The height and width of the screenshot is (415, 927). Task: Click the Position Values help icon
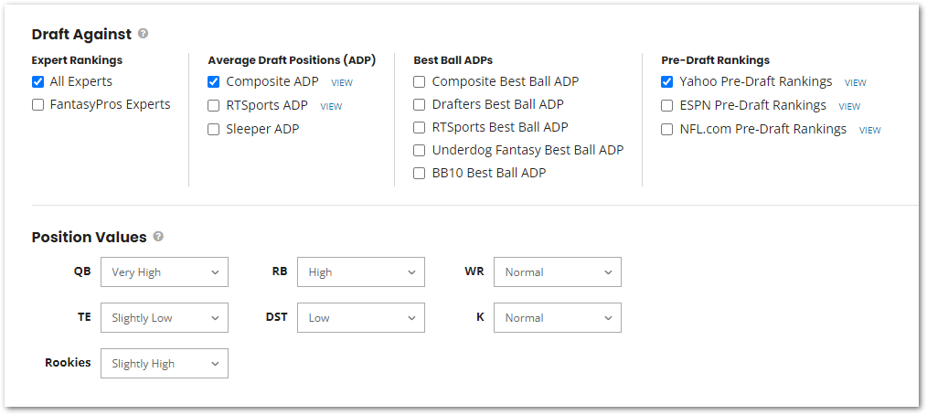[158, 237]
